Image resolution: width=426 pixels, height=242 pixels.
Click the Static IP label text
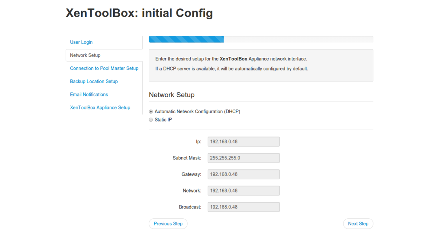pos(163,120)
